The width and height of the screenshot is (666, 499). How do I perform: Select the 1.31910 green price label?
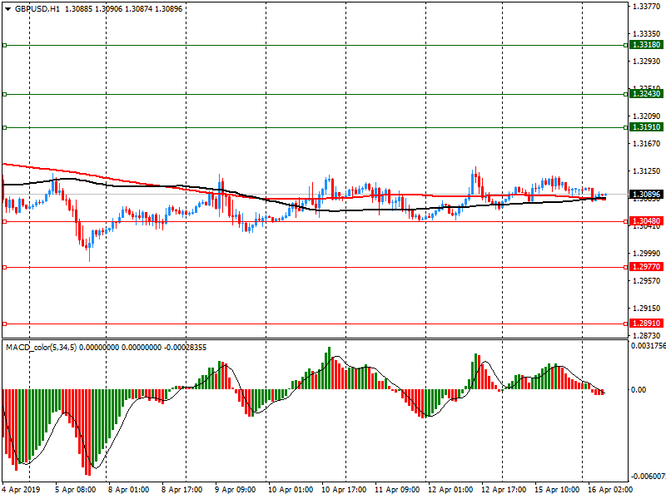646,127
